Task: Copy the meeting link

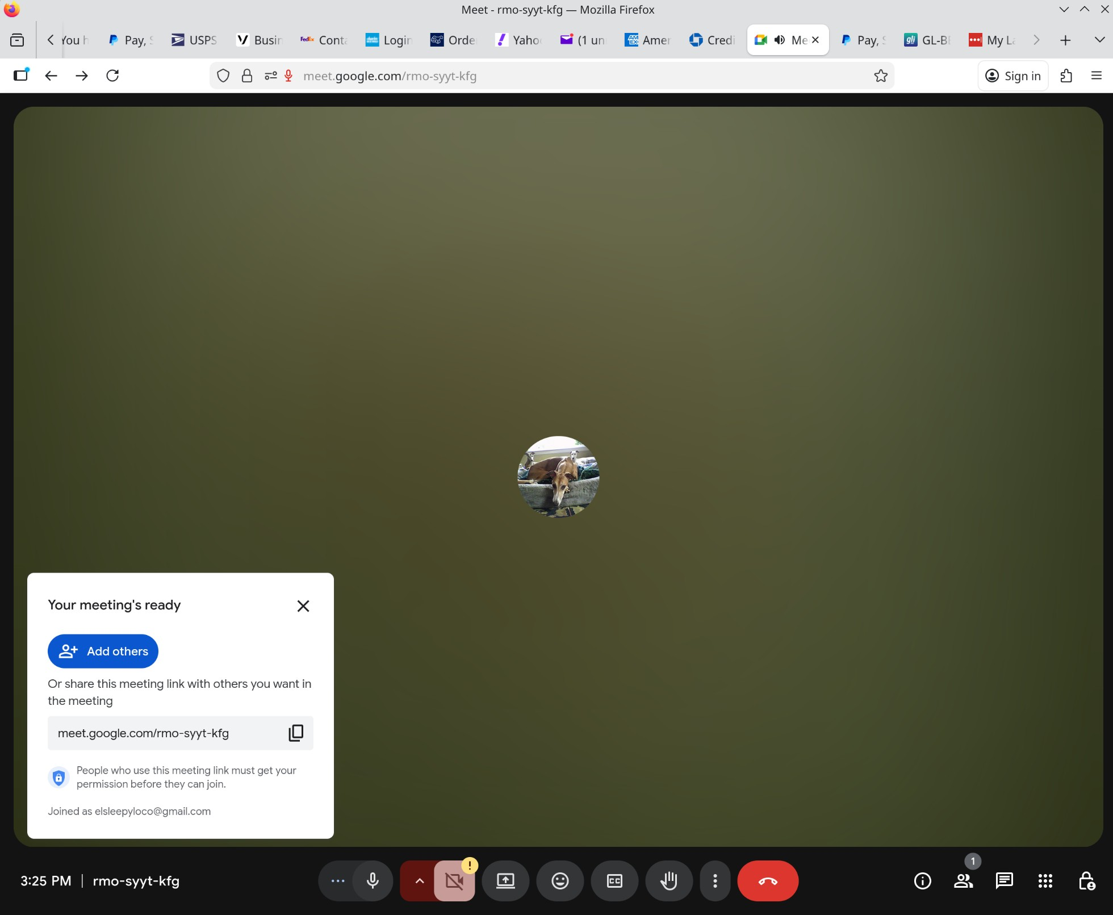Action: tap(296, 733)
